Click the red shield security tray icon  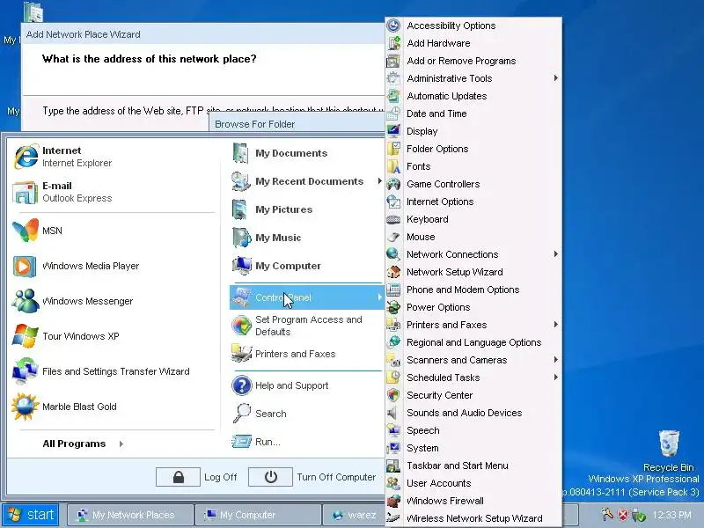pyautogui.click(x=623, y=515)
